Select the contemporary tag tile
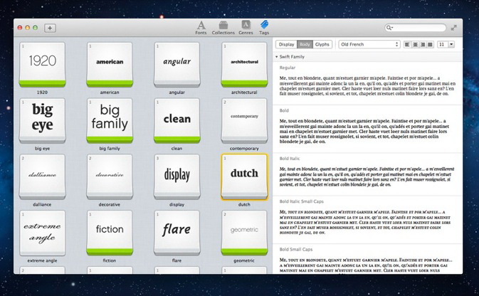Viewport: 479px width, 296px height. coord(244,121)
